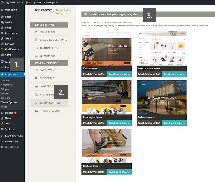Click the CUSTOM FONTS Ti icon
Image resolution: width=215 pixels, height=182 pixels.
tap(36, 48)
